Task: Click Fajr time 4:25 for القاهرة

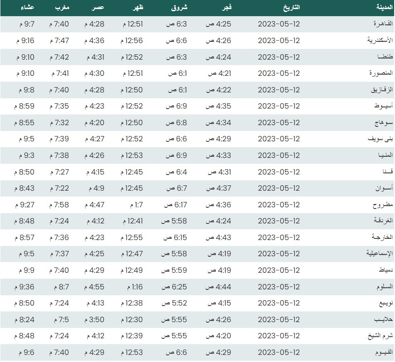Action: click(219, 24)
